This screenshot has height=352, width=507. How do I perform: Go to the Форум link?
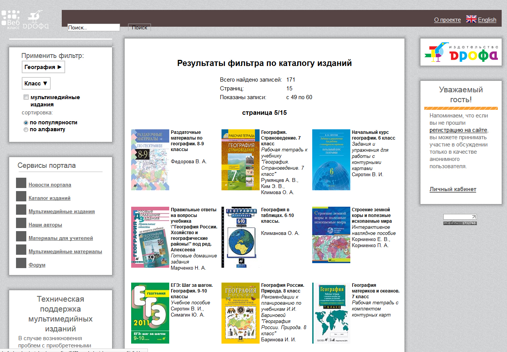(37, 265)
